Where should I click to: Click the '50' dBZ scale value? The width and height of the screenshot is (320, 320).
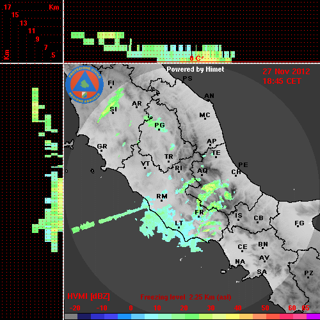pos(265,308)
